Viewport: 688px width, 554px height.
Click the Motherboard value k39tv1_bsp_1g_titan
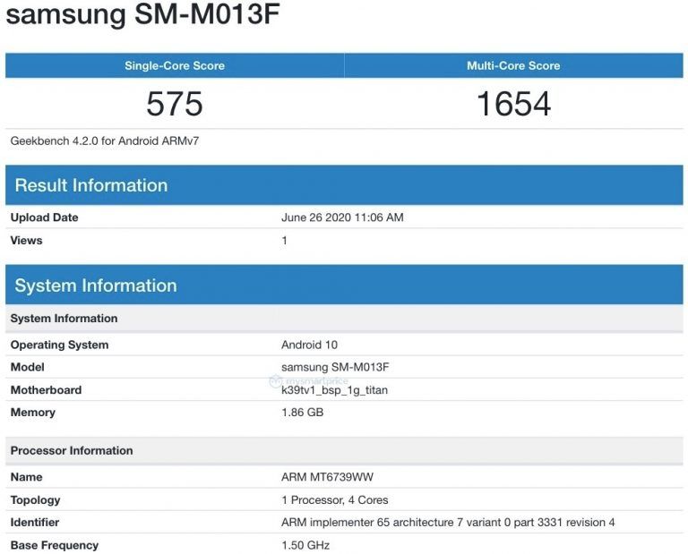coord(334,390)
